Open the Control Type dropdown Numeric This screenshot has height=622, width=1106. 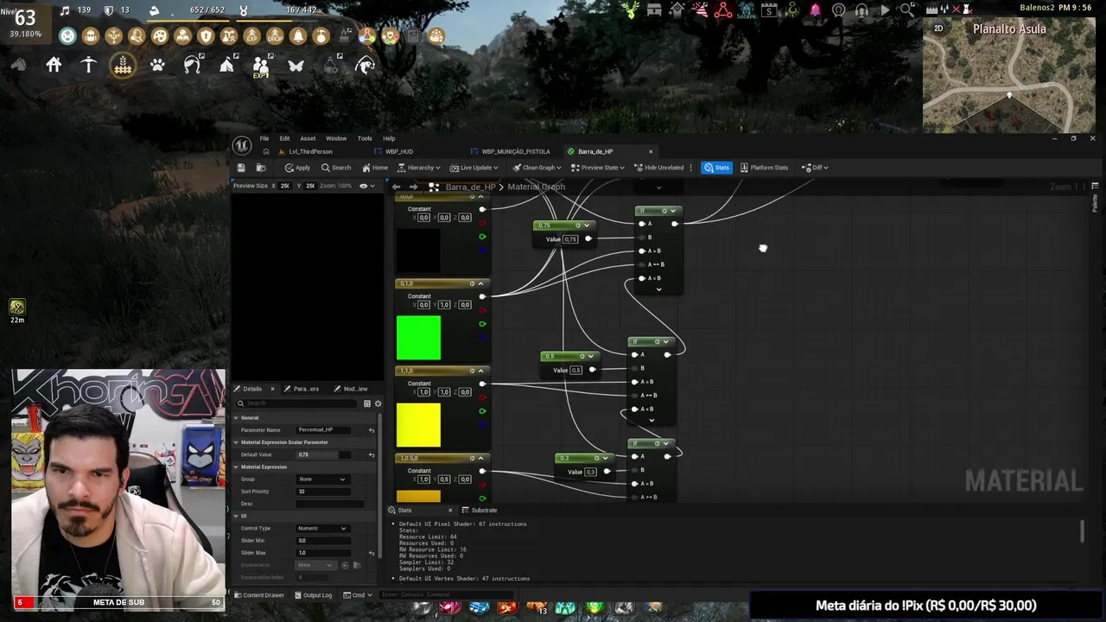321,528
